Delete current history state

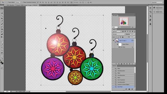coord(132,89)
